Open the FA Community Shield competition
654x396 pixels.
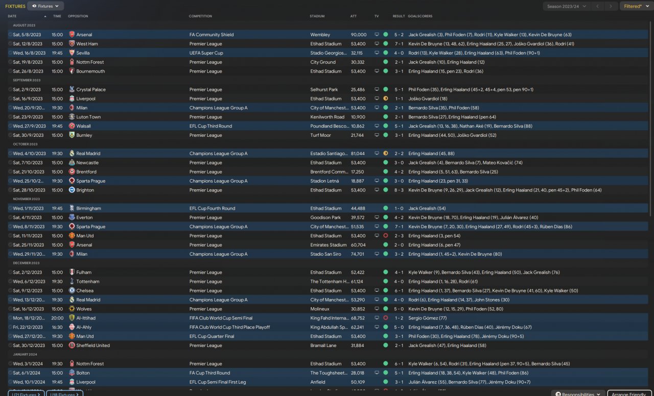coord(212,35)
